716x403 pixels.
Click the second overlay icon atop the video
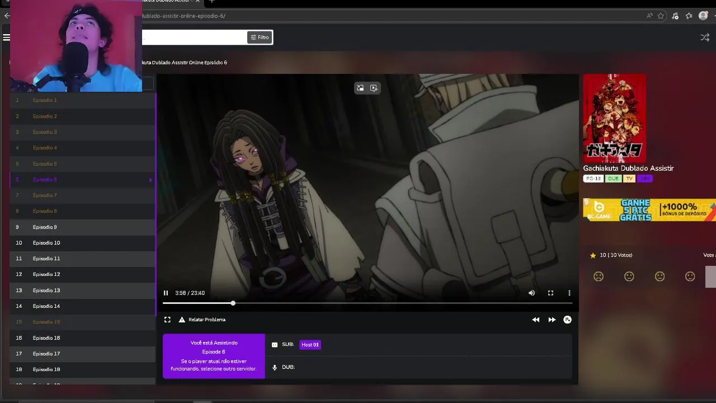[x=374, y=88]
